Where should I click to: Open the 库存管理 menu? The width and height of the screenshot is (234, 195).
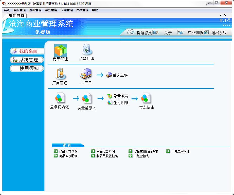pos(82,10)
